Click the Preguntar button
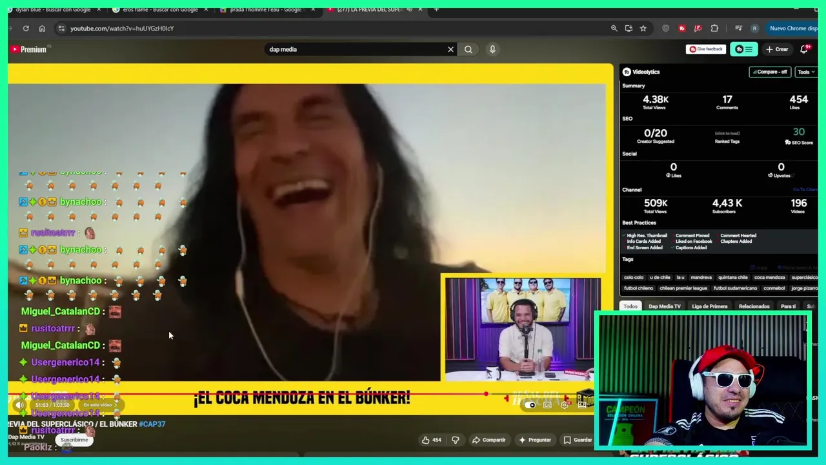Image resolution: width=826 pixels, height=465 pixels. (535, 440)
